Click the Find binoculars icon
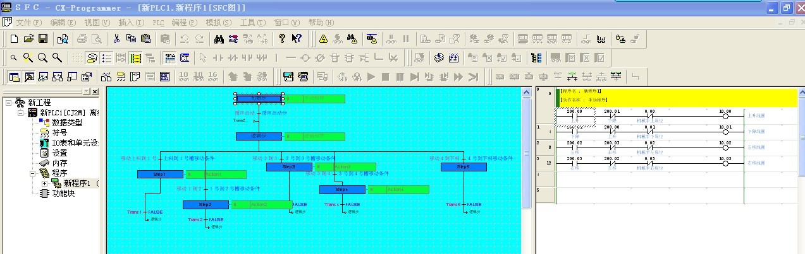Viewport: 805px width, 254px height. click(219, 39)
